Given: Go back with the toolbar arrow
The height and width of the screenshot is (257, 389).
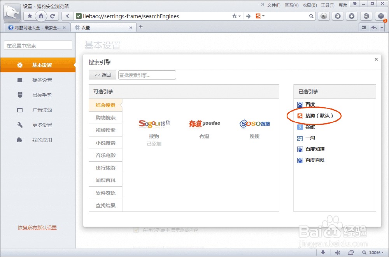Looking at the screenshot, I should click(67, 16).
